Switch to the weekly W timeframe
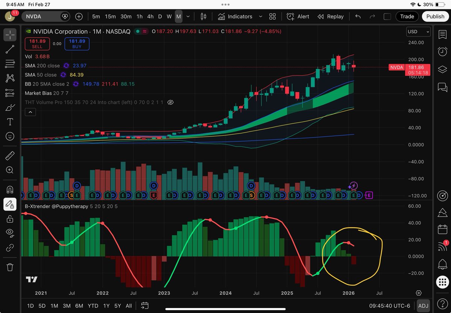 (169, 17)
